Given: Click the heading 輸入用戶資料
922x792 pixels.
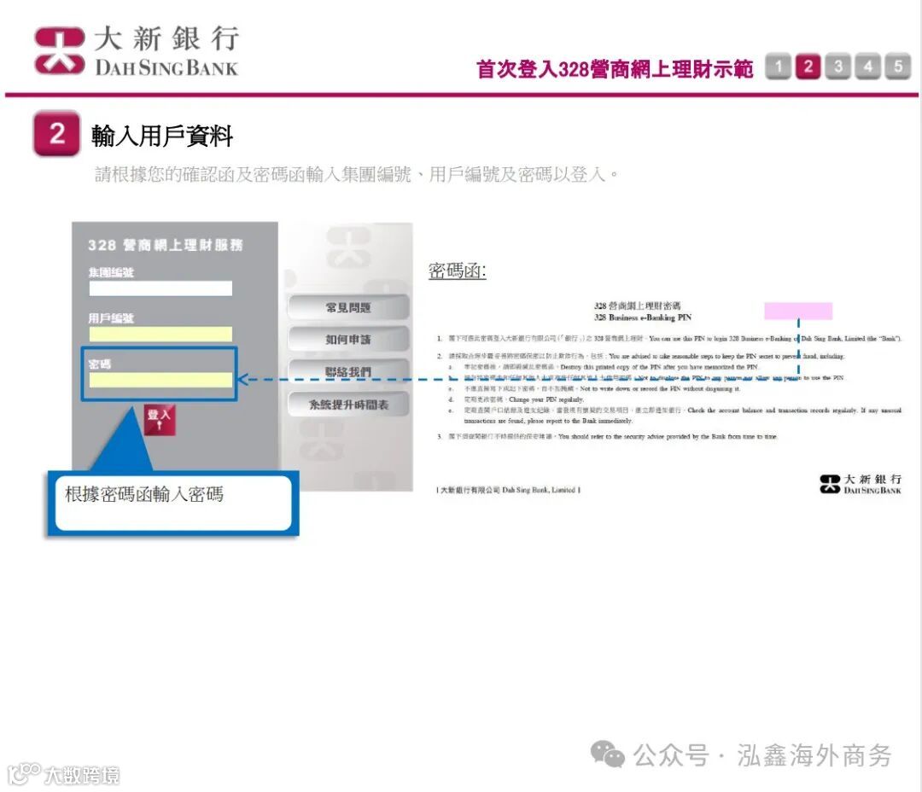Looking at the screenshot, I should [162, 136].
